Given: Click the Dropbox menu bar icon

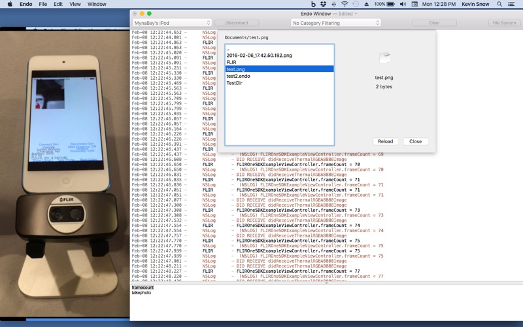Looking at the screenshot, I should [x=323, y=4].
